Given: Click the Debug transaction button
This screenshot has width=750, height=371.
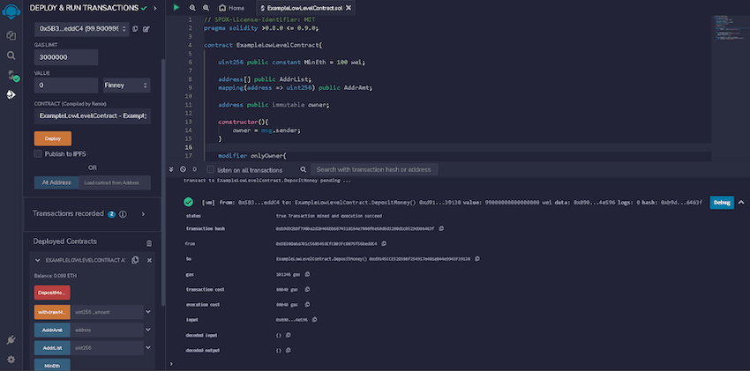Looking at the screenshot, I should [722, 203].
